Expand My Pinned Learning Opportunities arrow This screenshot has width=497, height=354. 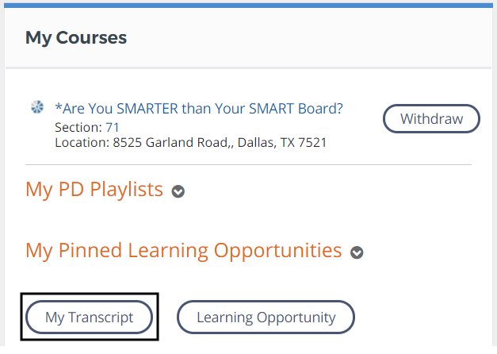pyautogui.click(x=357, y=252)
